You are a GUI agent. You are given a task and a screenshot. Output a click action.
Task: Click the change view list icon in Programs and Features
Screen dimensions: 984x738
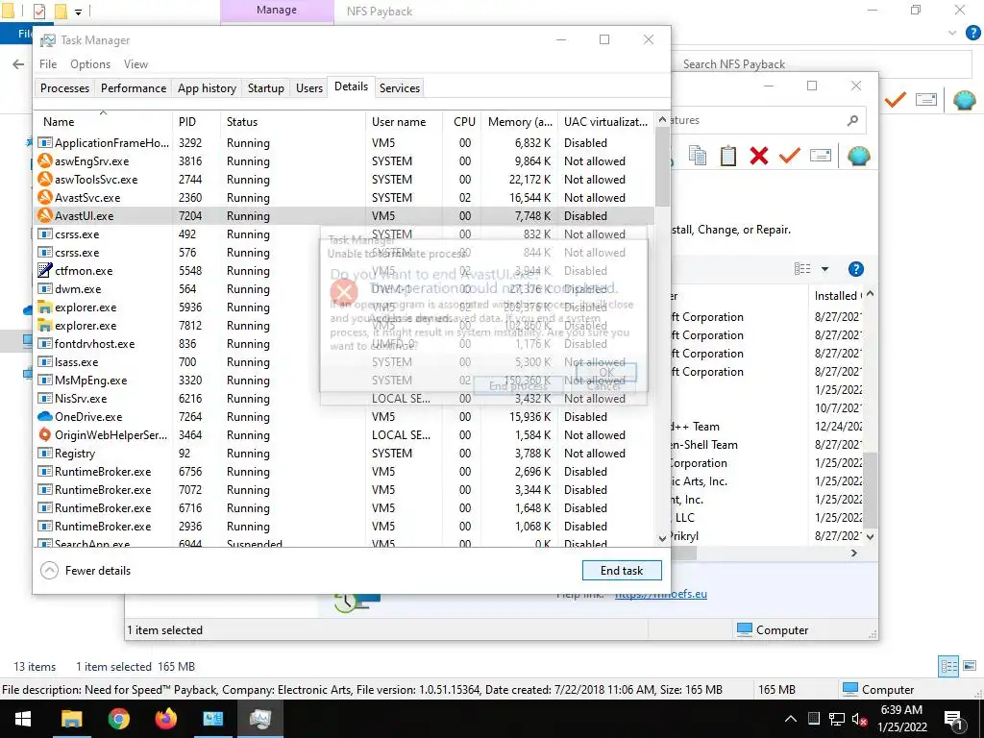[802, 269]
